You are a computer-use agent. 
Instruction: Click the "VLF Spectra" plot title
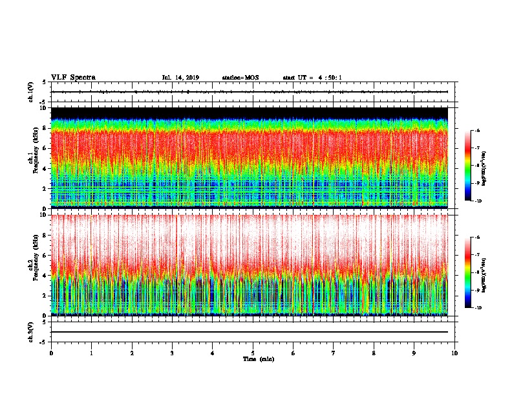click(x=73, y=78)
